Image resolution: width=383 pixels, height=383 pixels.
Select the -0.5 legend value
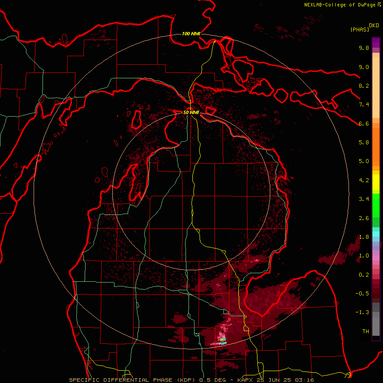click(x=362, y=294)
